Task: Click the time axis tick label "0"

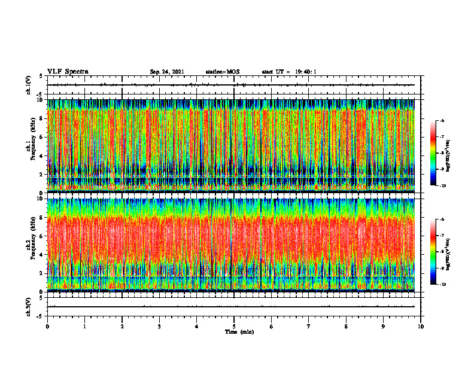Action: point(47,327)
